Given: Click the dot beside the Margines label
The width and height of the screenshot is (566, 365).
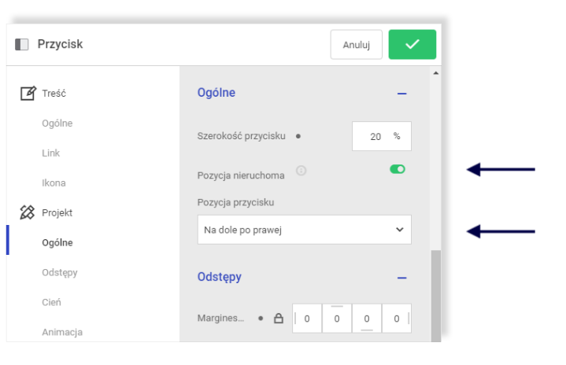Looking at the screenshot, I should tap(261, 318).
